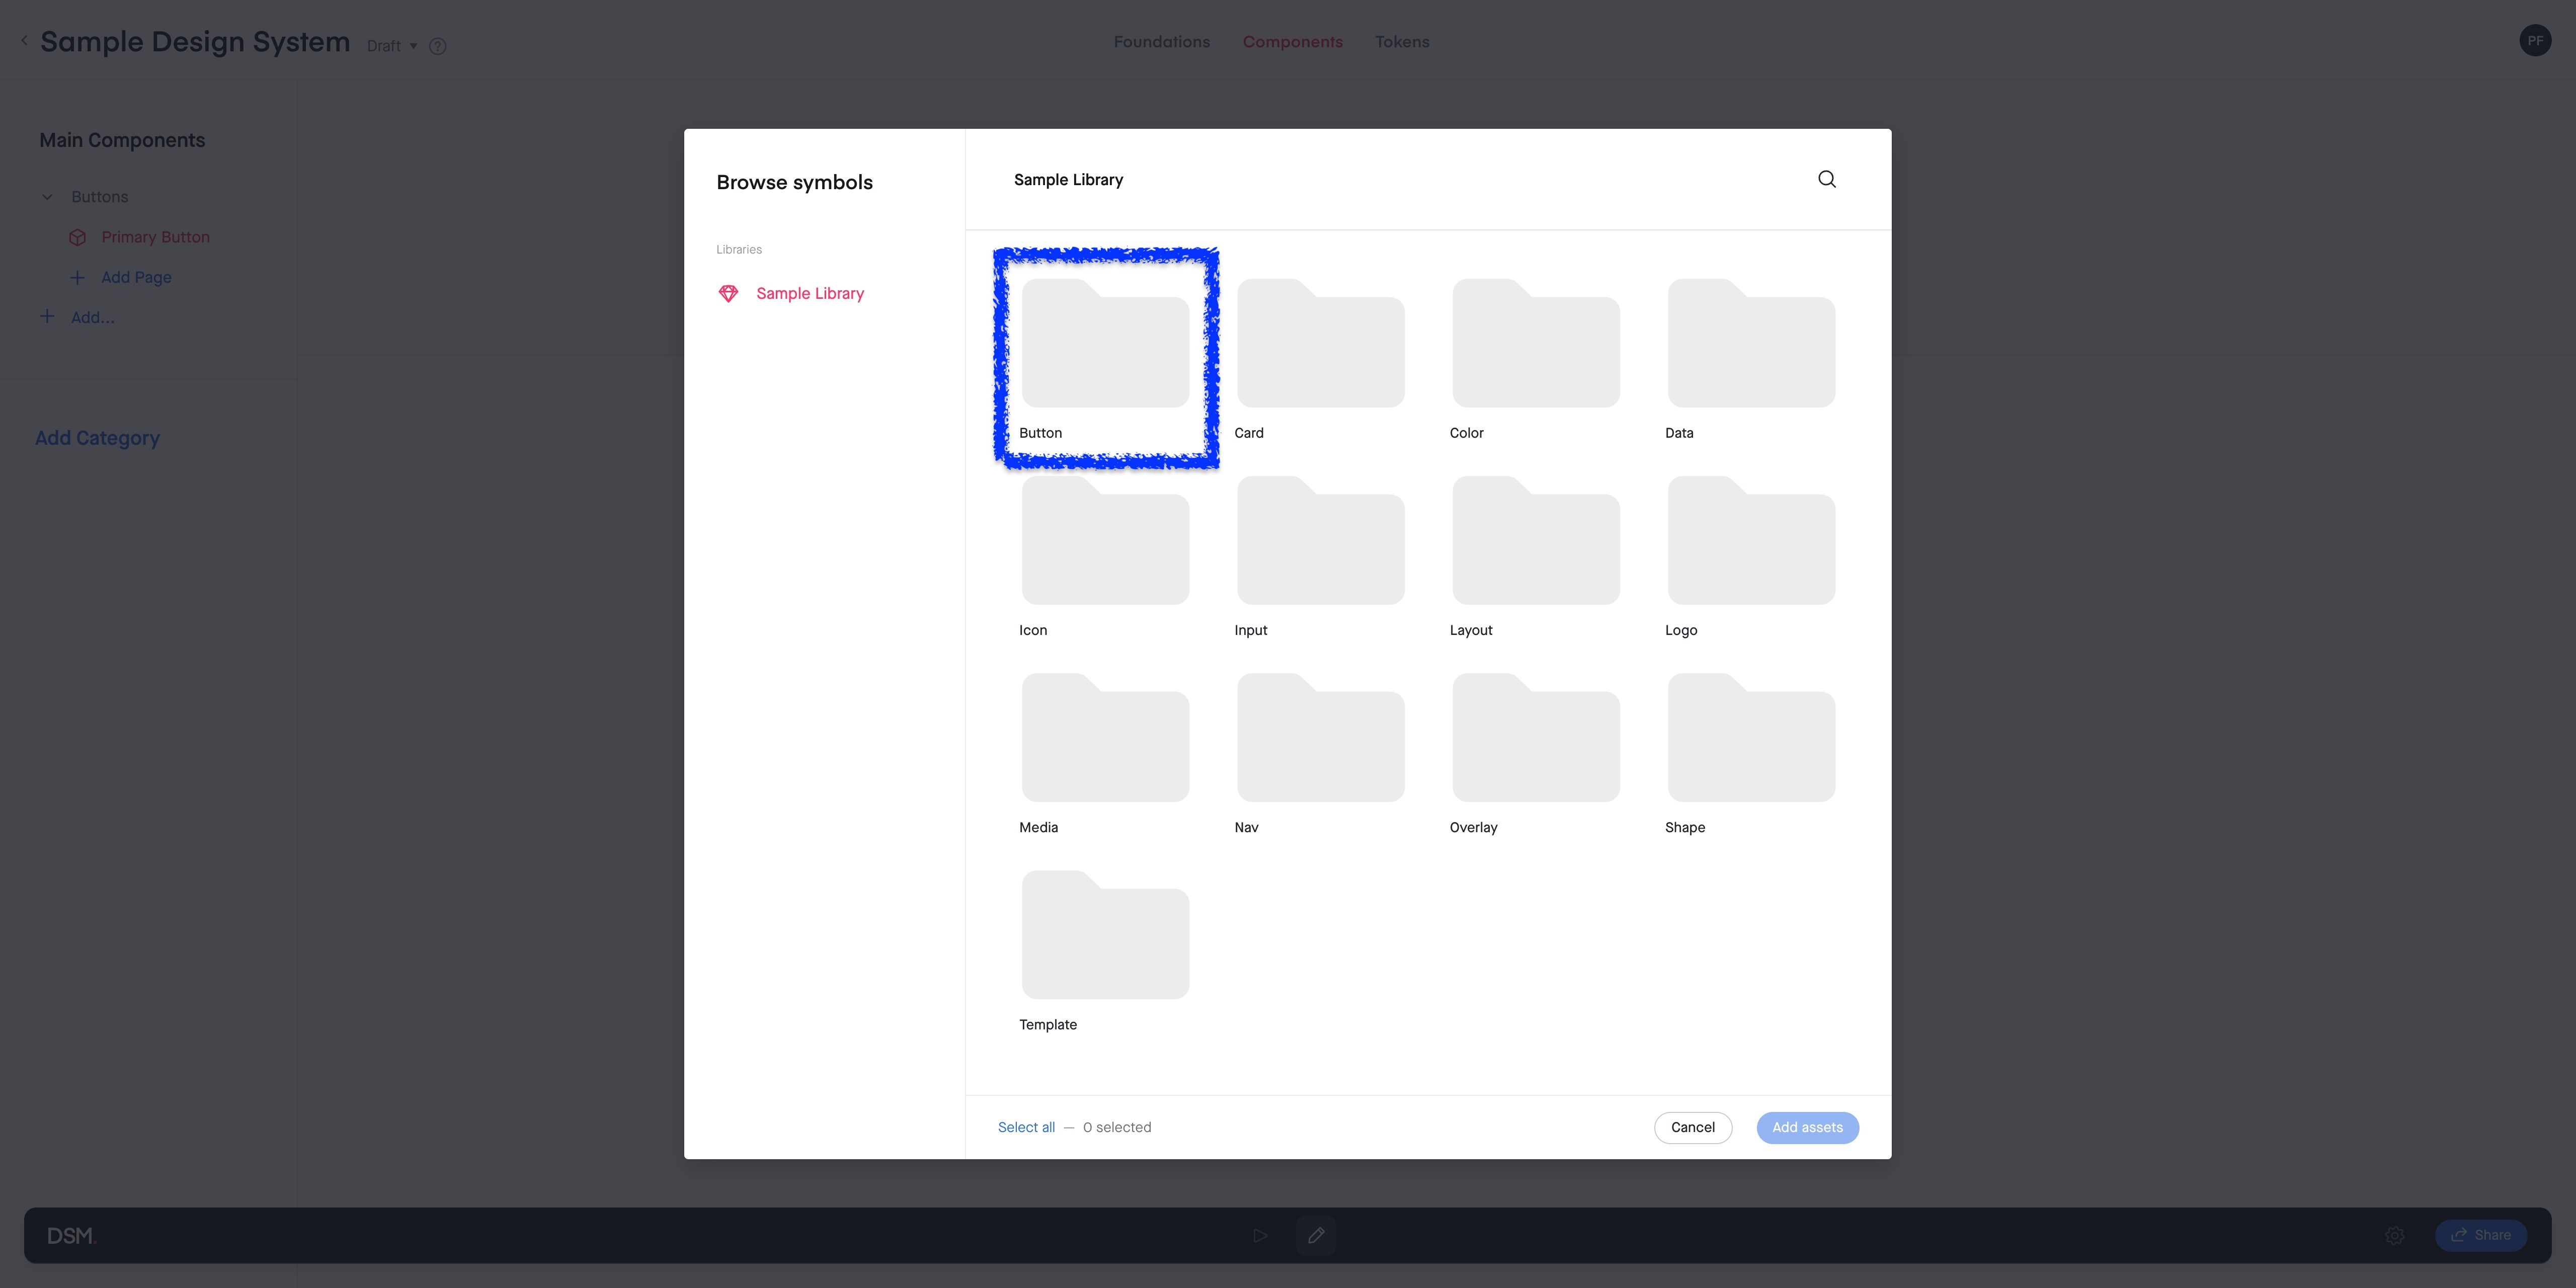2576x1288 pixels.
Task: Click the Add... link under Buttons
Action: (x=92, y=317)
